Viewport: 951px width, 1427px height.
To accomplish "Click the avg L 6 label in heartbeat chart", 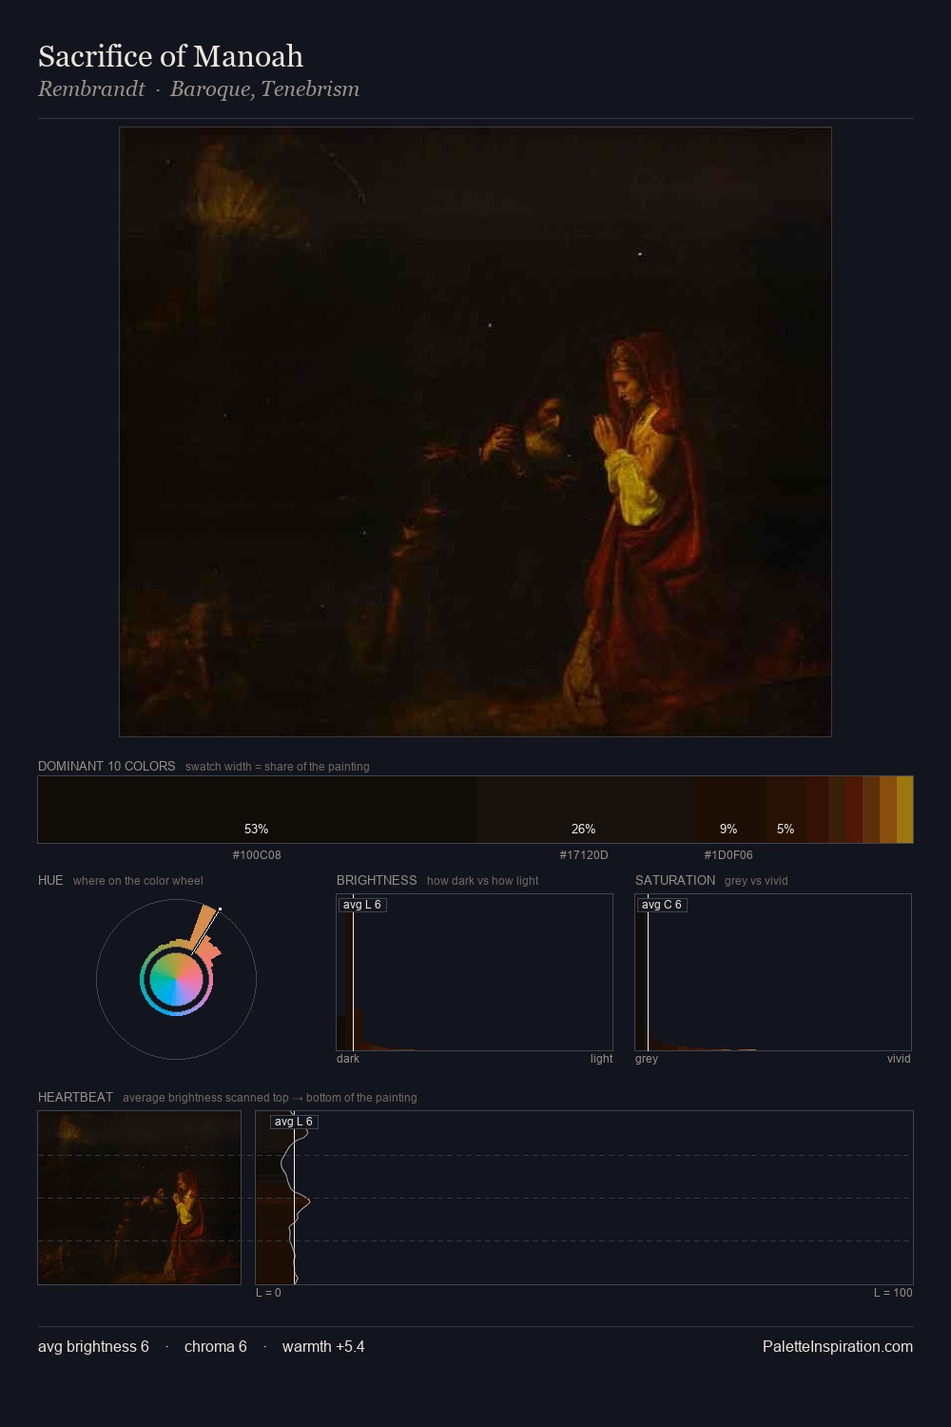I will [294, 1122].
